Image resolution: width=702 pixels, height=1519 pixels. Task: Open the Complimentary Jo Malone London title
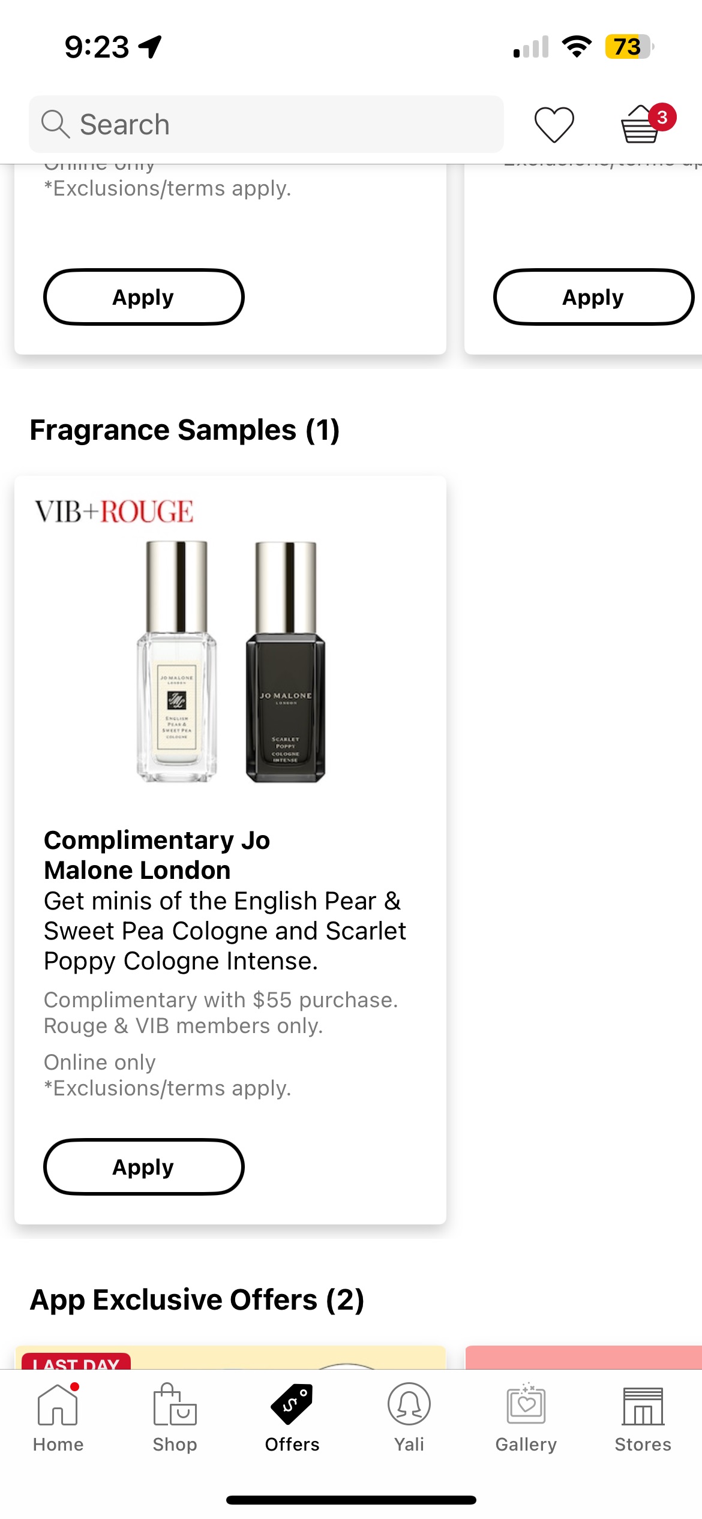pyautogui.click(x=157, y=855)
